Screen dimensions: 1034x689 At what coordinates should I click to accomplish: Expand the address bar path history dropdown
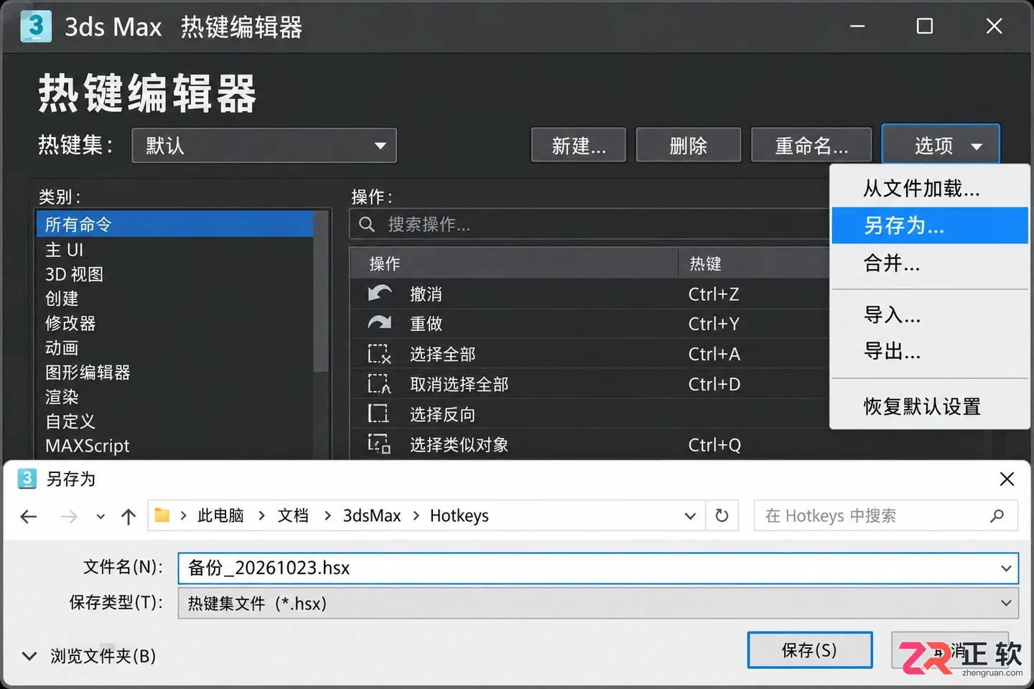(690, 516)
